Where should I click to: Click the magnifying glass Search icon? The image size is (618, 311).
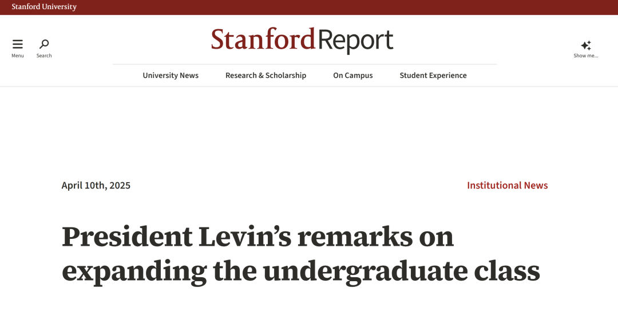click(44, 44)
